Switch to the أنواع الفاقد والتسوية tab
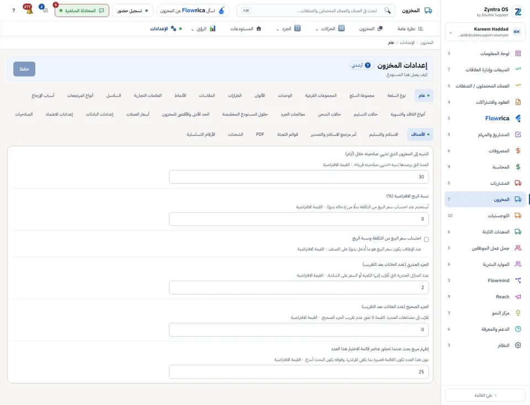 tap(407, 114)
